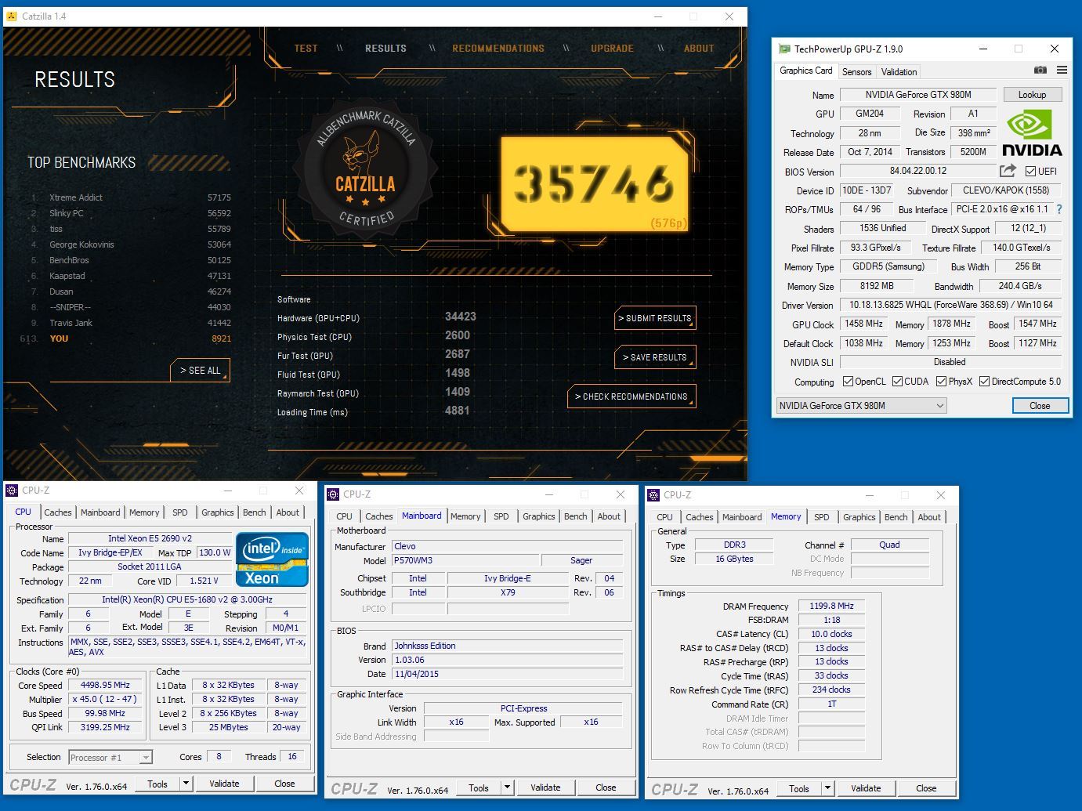Viewport: 1082px width, 811px height.
Task: Click DRAM Frequency value 1199.8 MHz
Action: coord(832,606)
